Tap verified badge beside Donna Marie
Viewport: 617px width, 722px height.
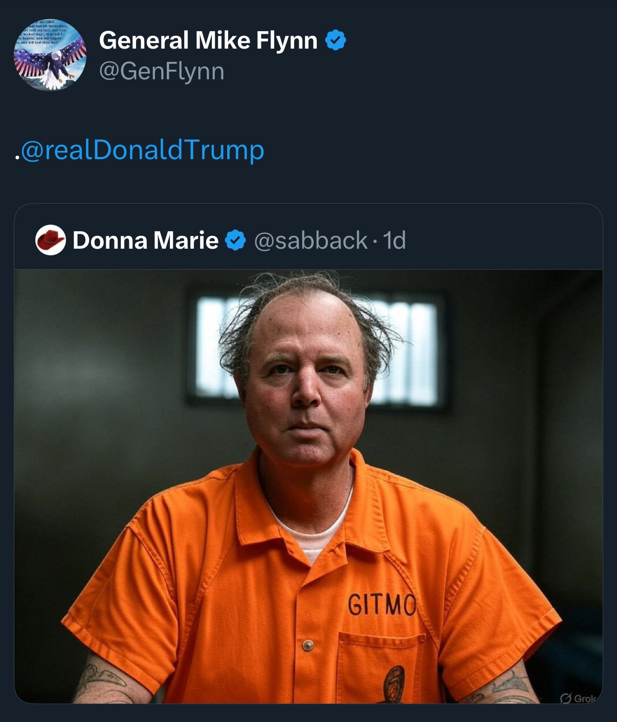(236, 240)
